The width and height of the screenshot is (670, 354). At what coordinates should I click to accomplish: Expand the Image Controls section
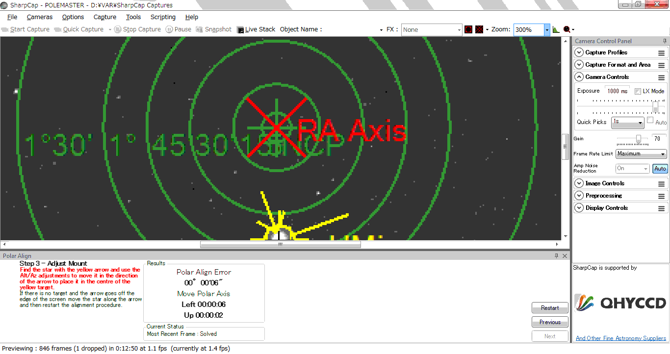pyautogui.click(x=580, y=183)
